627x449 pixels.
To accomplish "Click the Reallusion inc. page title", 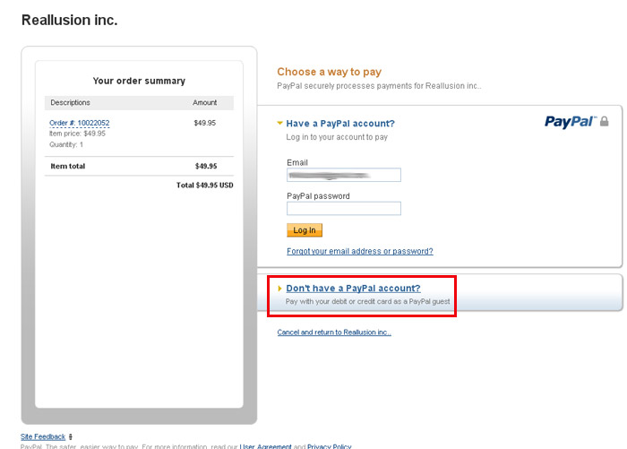I will click(70, 20).
